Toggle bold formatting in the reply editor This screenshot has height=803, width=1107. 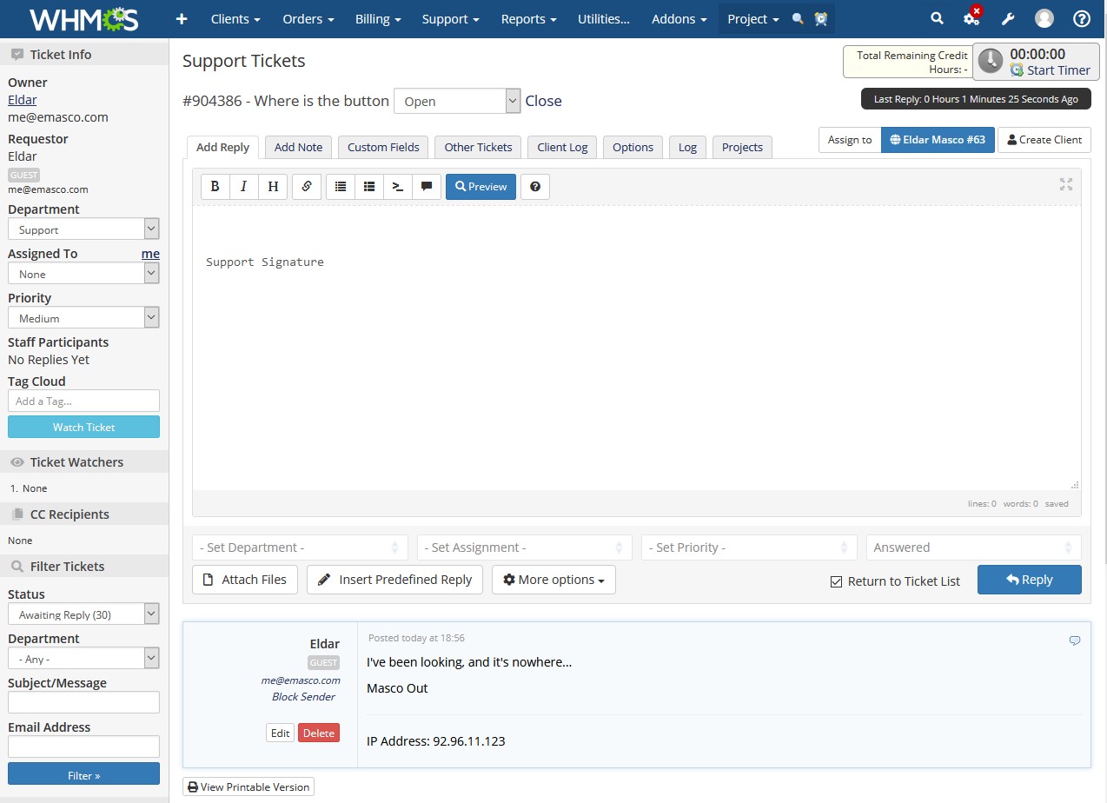coord(215,187)
